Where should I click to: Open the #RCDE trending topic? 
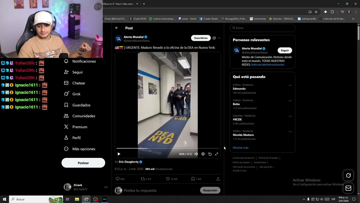237,120
